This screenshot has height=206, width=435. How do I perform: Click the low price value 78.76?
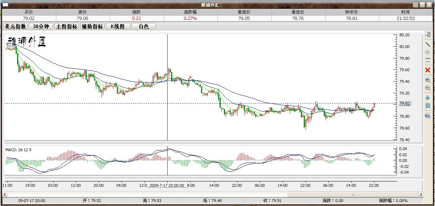point(298,18)
